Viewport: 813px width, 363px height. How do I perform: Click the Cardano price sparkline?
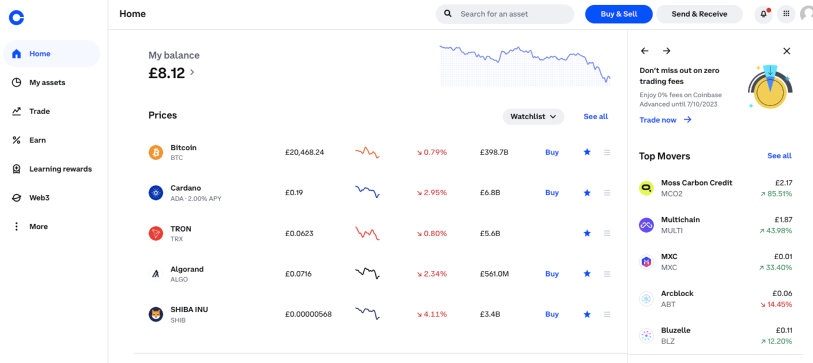coord(367,192)
